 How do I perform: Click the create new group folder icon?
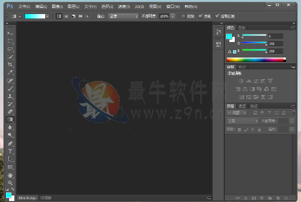tap(270, 198)
